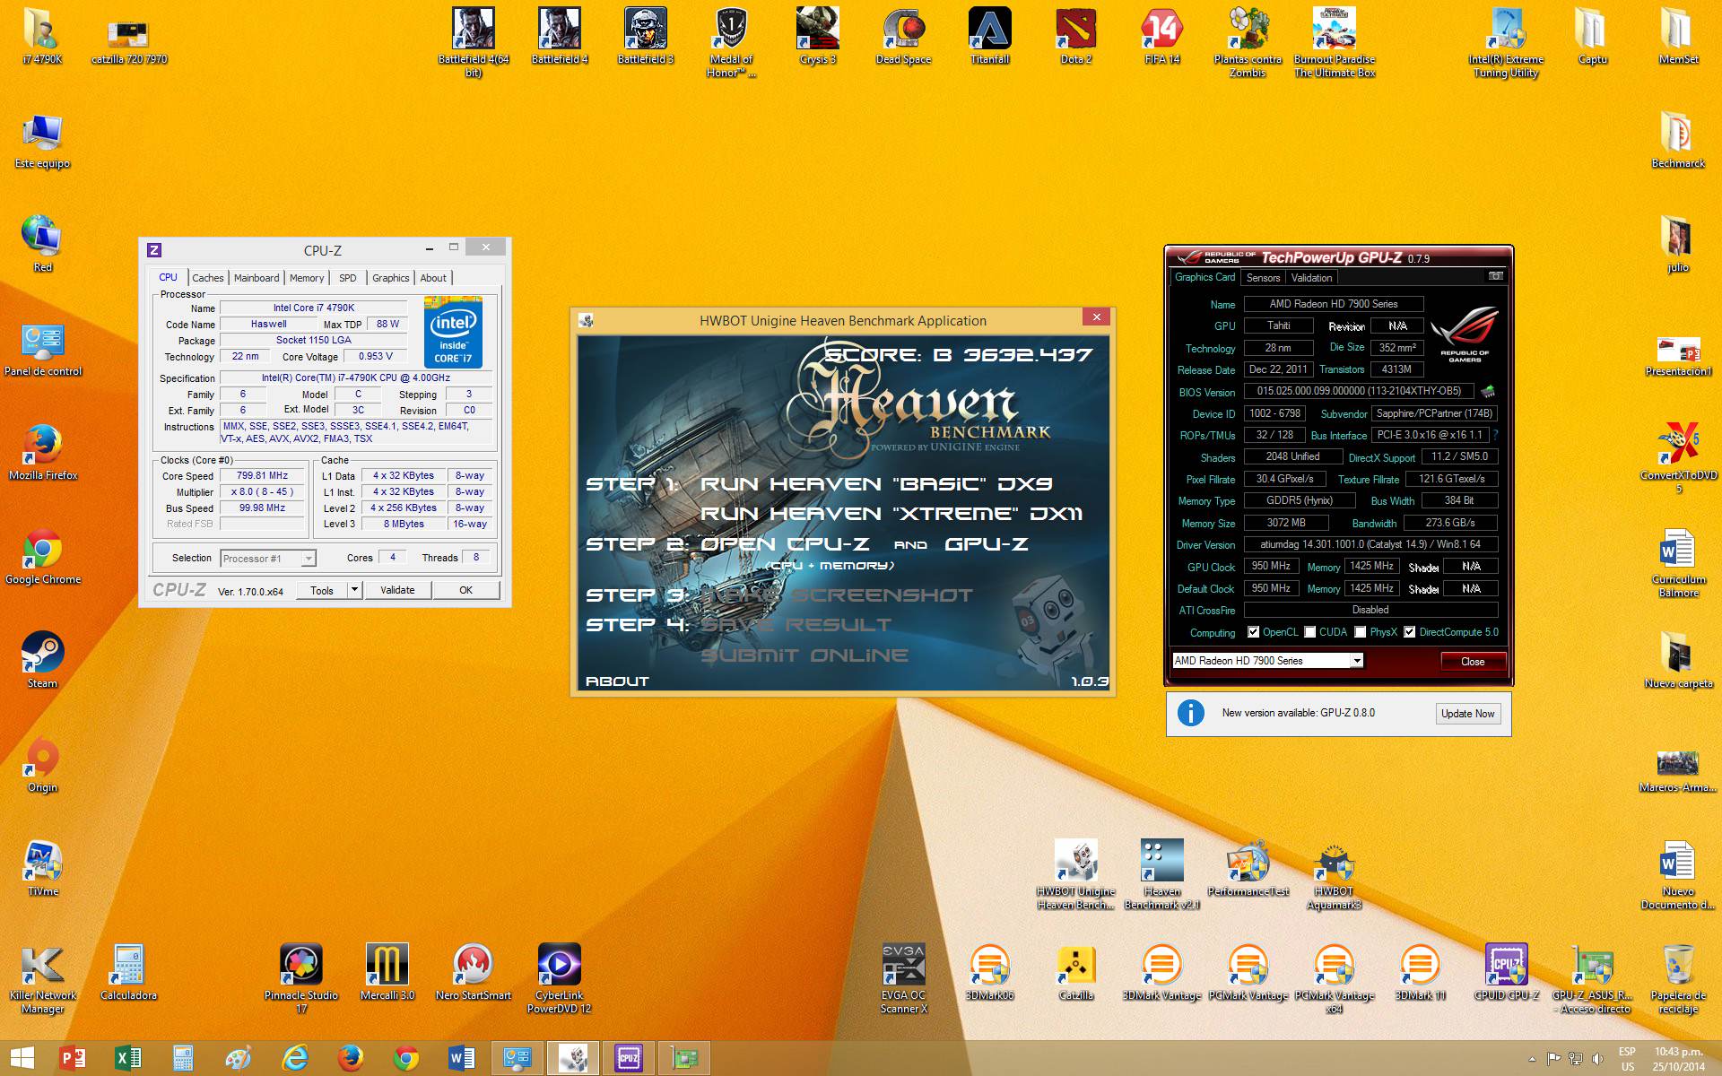The width and height of the screenshot is (1722, 1076).
Task: Click the taskbar clock and date
Action: (x=1679, y=1059)
